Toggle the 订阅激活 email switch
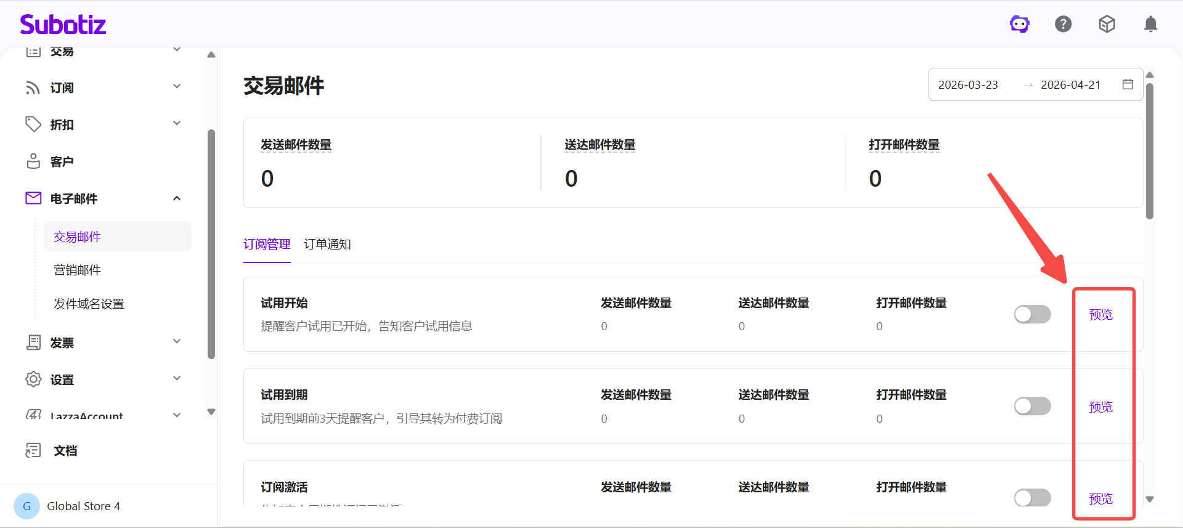This screenshot has width=1183, height=528. (x=1032, y=497)
